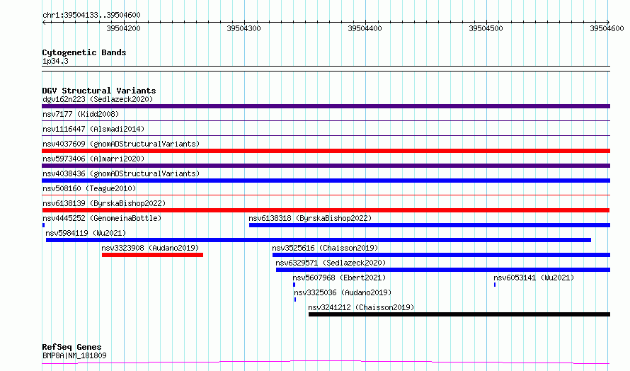Select the red bar under nsv6138139
Image resolution: width=630 pixels, height=371 pixels.
click(x=326, y=210)
